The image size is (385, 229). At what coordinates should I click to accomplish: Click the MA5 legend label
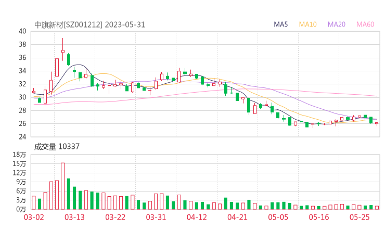click(280, 24)
